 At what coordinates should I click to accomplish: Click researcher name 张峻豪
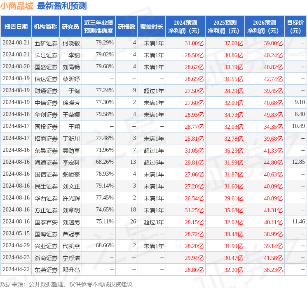click(x=71, y=174)
